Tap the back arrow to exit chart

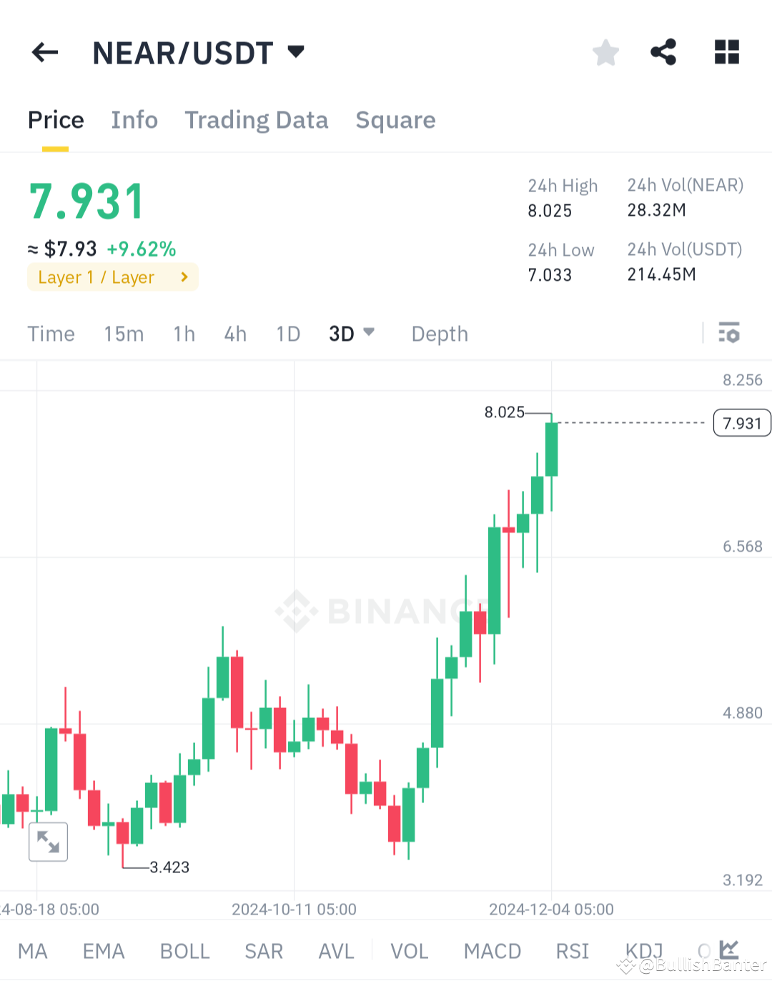pos(44,52)
